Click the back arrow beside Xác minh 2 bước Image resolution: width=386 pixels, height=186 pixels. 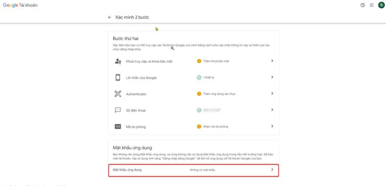click(110, 17)
